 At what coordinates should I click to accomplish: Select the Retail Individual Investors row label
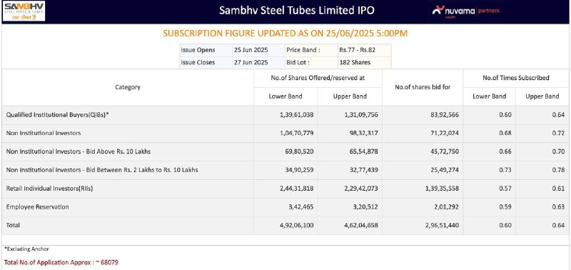49,189
